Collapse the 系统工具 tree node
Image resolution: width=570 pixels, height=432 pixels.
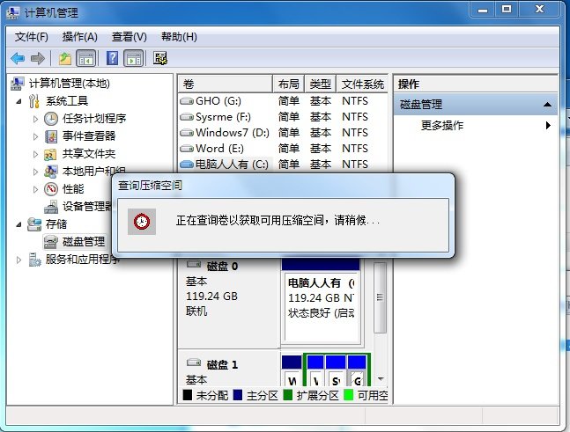[x=19, y=102]
